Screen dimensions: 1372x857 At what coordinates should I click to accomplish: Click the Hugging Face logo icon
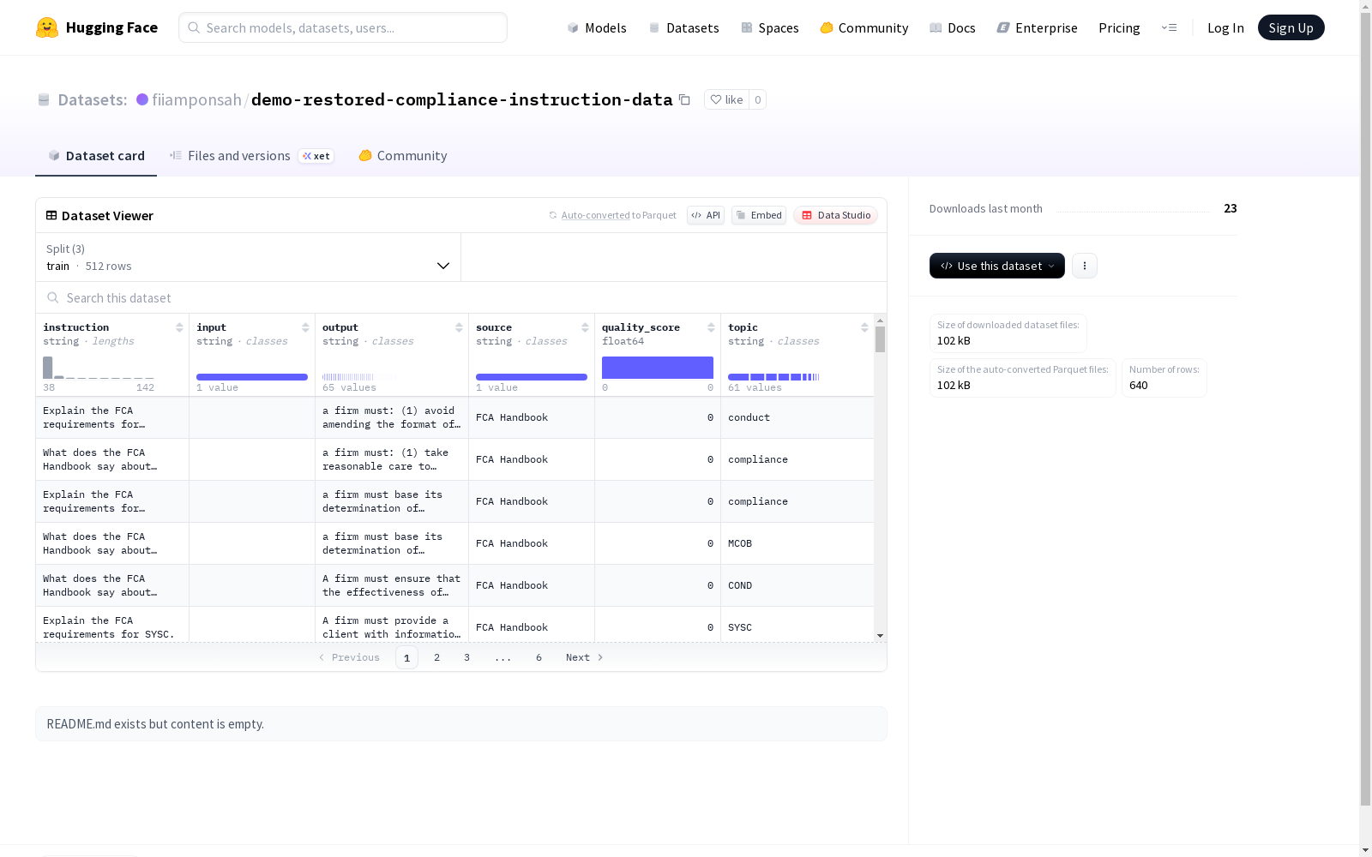click(47, 27)
